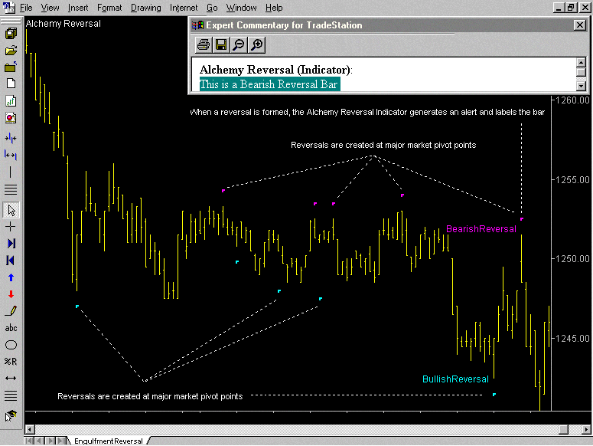
Task: Select the red down arrow drawing tool
Action: point(11,294)
